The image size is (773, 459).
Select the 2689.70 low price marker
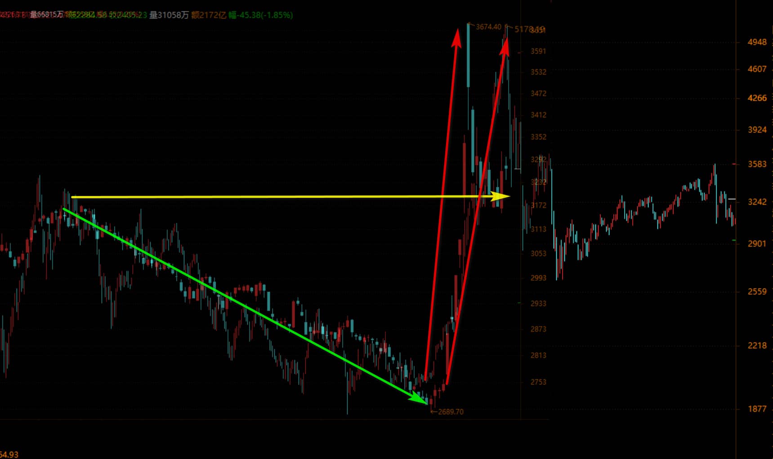450,412
